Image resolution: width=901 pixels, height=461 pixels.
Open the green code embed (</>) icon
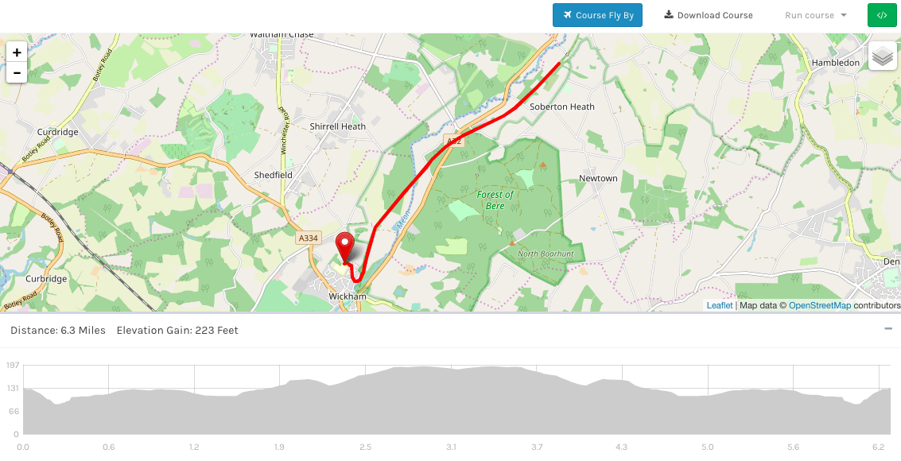[x=881, y=14]
